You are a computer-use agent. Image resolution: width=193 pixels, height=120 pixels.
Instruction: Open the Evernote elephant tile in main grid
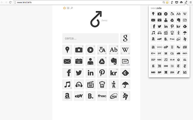point(114,61)
